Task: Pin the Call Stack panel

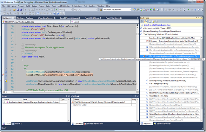Action: (135, 96)
